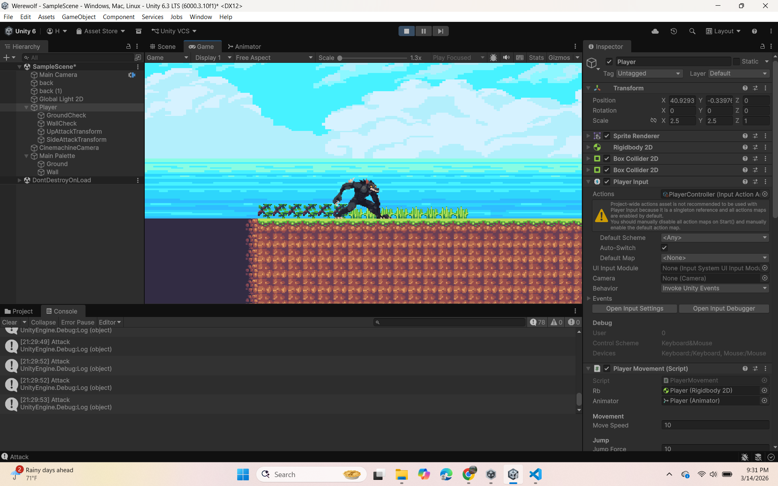Open Transform component help icon
Screen dimensions: 778x486
pos(745,88)
